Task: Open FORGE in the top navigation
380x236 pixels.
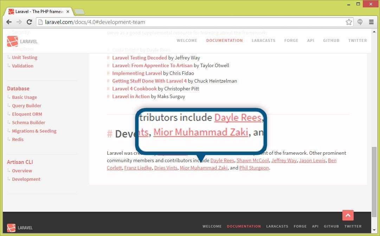Action: click(291, 40)
